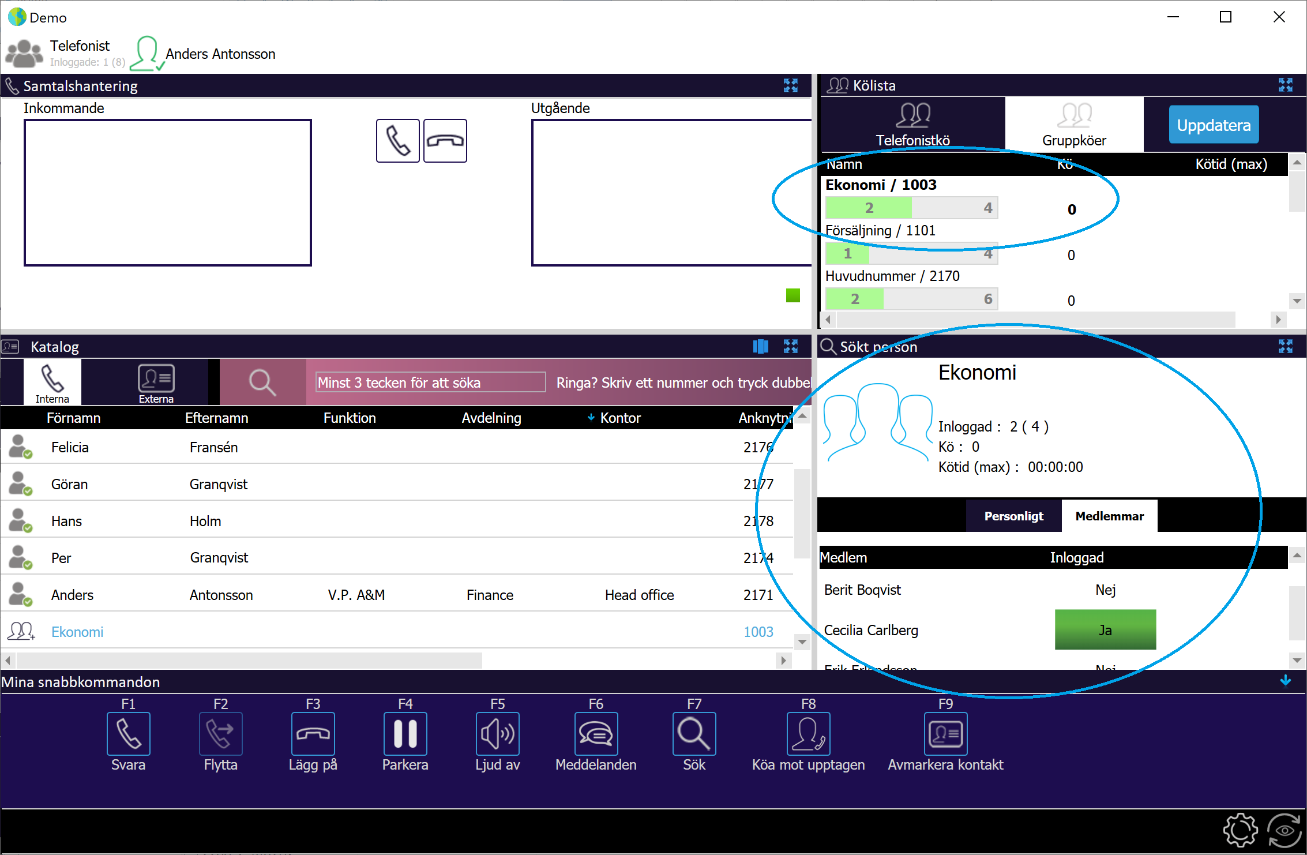This screenshot has width=1307, height=855.
Task: Maximize the Samtalshantering panel
Action: pyautogui.click(x=791, y=85)
